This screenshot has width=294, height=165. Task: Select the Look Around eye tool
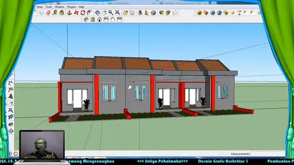click(x=11, y=124)
